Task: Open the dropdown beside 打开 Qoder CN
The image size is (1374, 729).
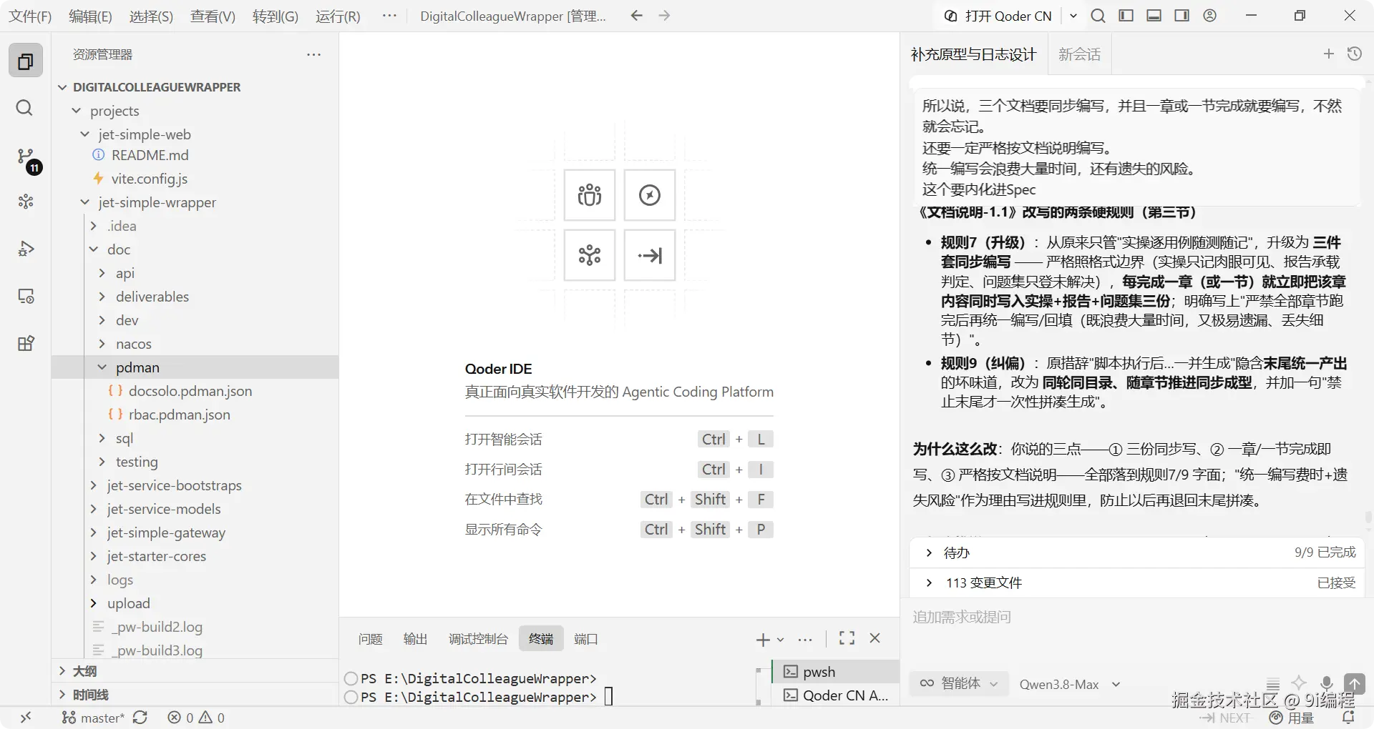Action: pos(1073,16)
